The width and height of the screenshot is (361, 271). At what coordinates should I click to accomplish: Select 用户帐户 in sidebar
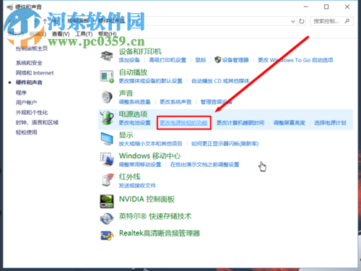tap(27, 103)
